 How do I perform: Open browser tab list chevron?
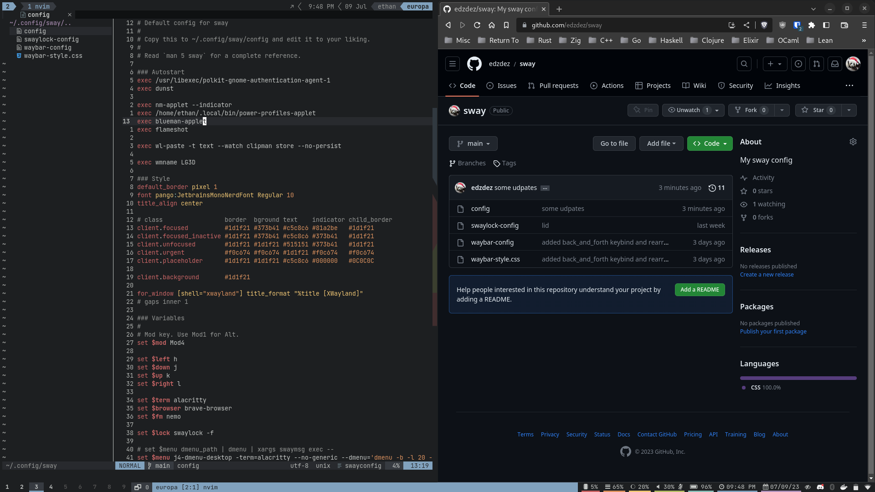(x=813, y=9)
